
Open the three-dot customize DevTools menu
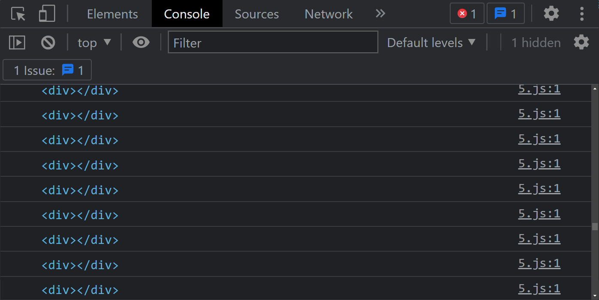582,14
